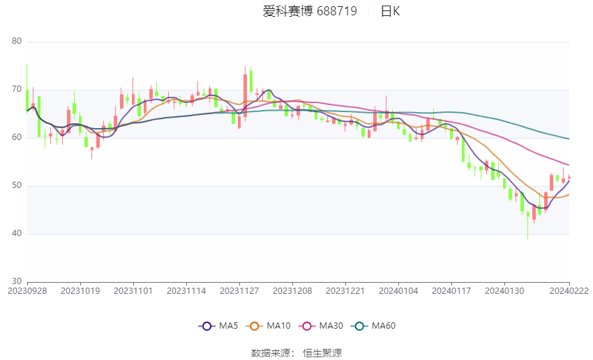Click x-axis date label 20231101
Image resolution: width=593 pixels, height=360 pixels.
click(x=133, y=291)
